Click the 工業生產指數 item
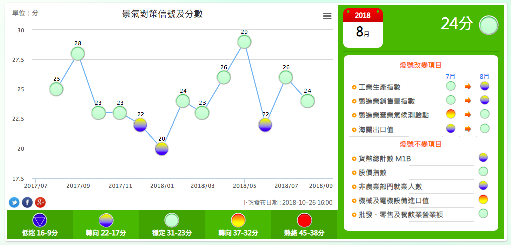 (379, 87)
